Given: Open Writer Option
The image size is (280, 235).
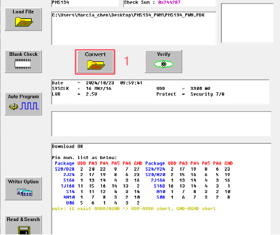Looking at the screenshot, I should (23, 189).
